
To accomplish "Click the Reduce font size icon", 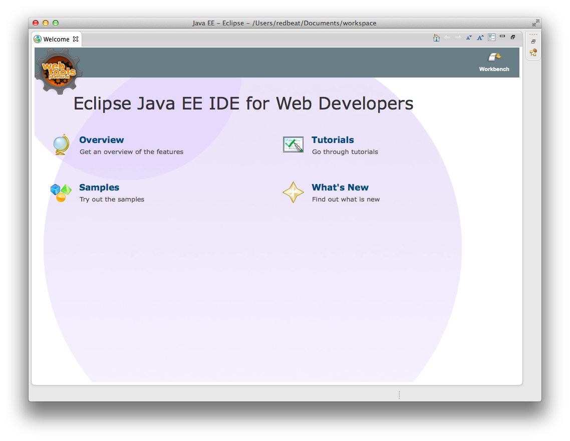I will (x=469, y=38).
